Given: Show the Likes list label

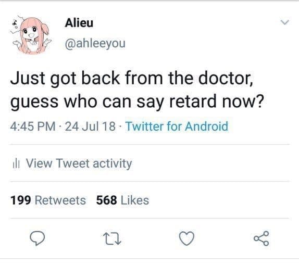Looking at the screenshot, I should click(135, 200).
